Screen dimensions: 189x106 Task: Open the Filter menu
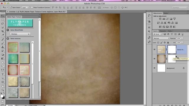click(x=70, y=1)
